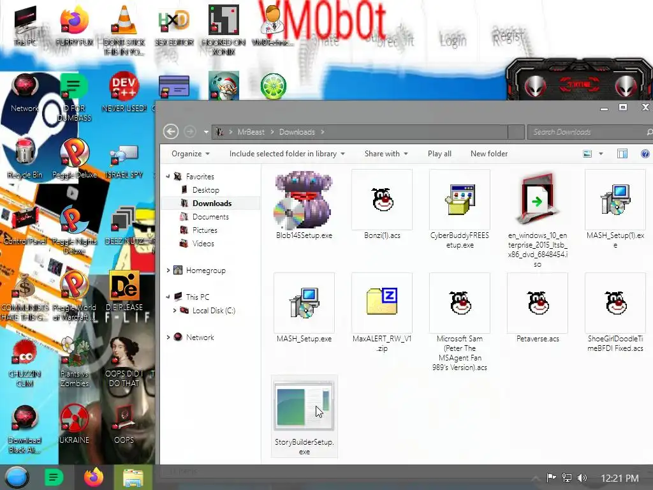Open the LimeWire desktop icon
653x490 pixels.
tap(273, 86)
